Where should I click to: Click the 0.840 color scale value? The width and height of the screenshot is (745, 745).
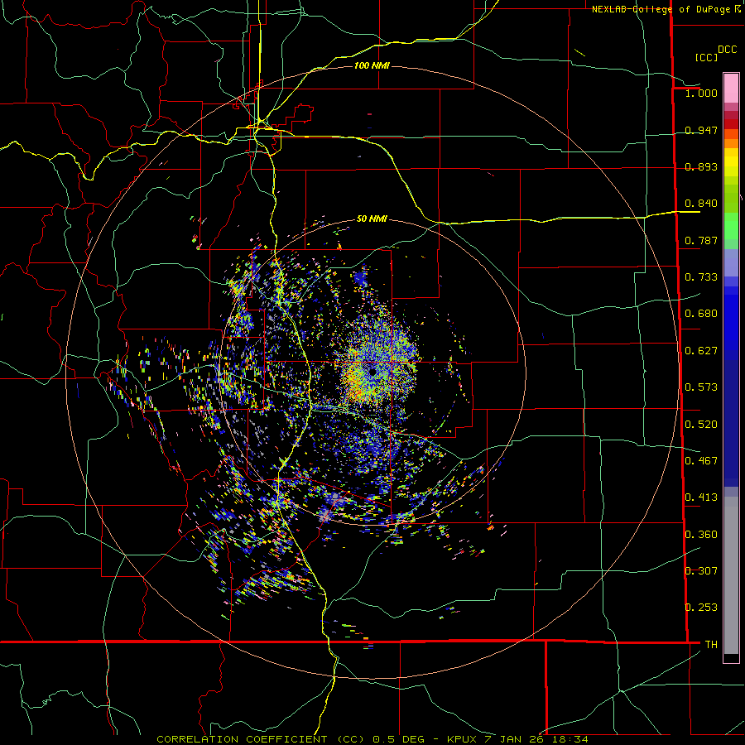point(701,204)
